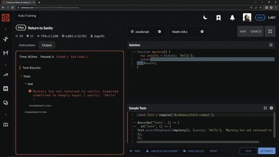Click the Kata Training header text
Image resolution: width=279 pixels, height=157 pixels.
(x=27, y=16)
